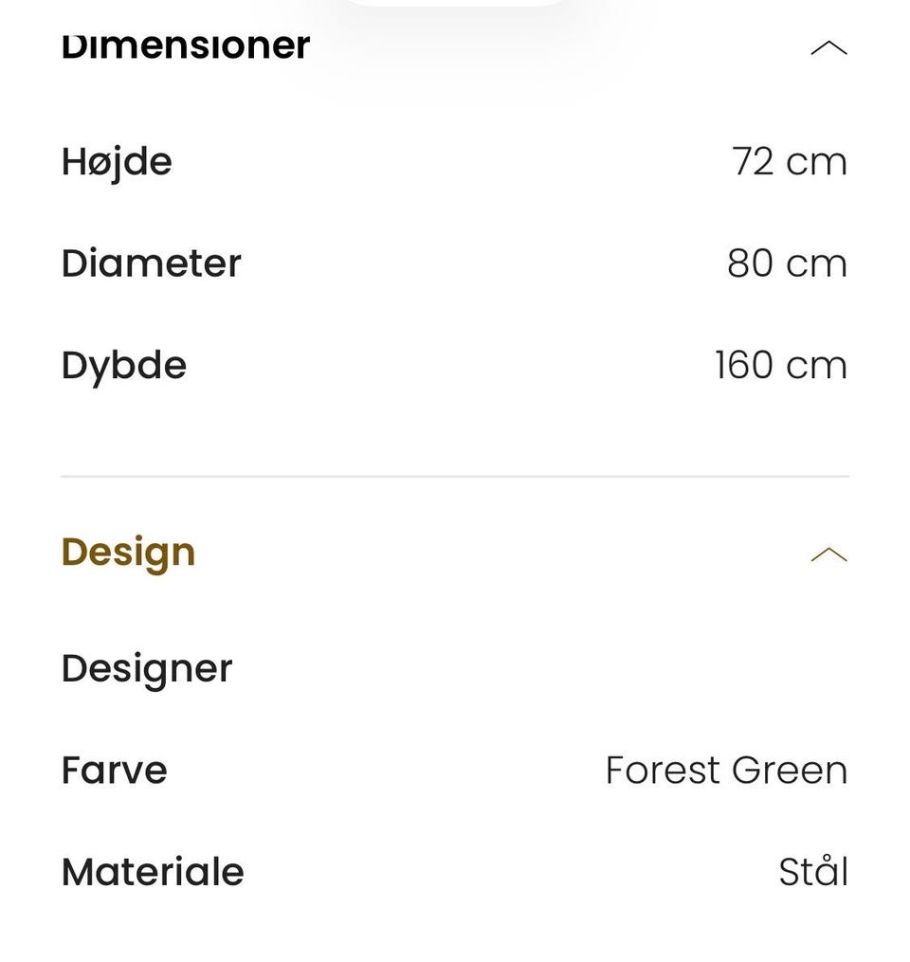
Task: Click the white popup edge at top
Action: click(455, 3)
